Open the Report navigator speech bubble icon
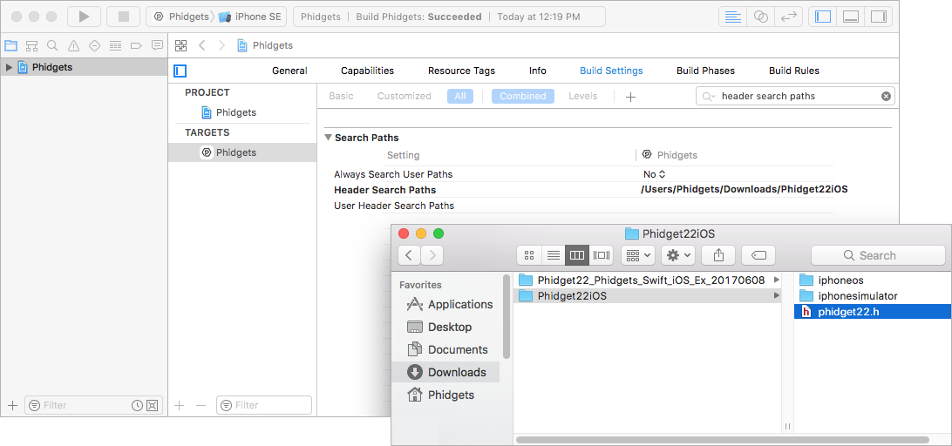 coord(157,45)
